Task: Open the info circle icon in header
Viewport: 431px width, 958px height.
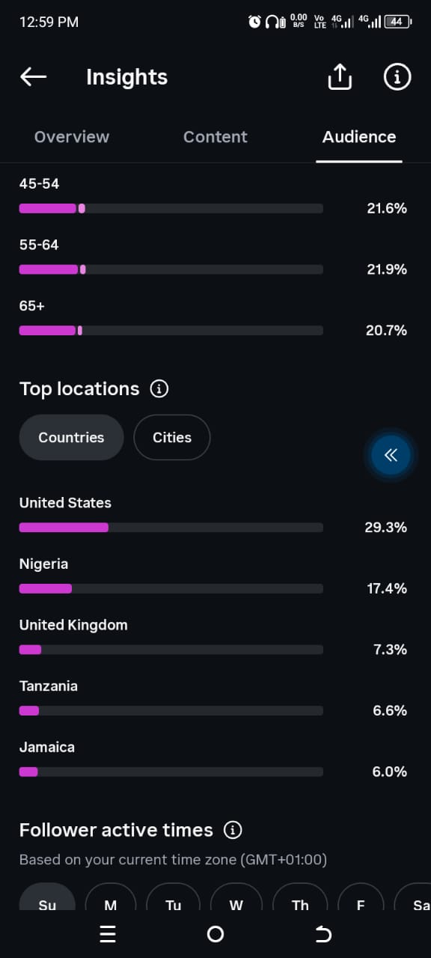Action: (397, 76)
